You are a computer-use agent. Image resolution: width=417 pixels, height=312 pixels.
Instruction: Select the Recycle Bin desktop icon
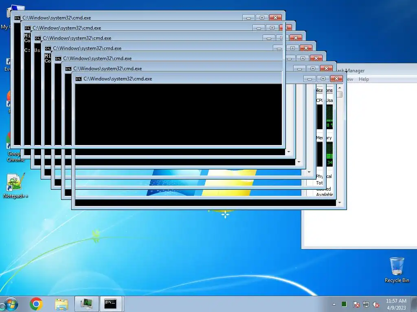(397, 270)
